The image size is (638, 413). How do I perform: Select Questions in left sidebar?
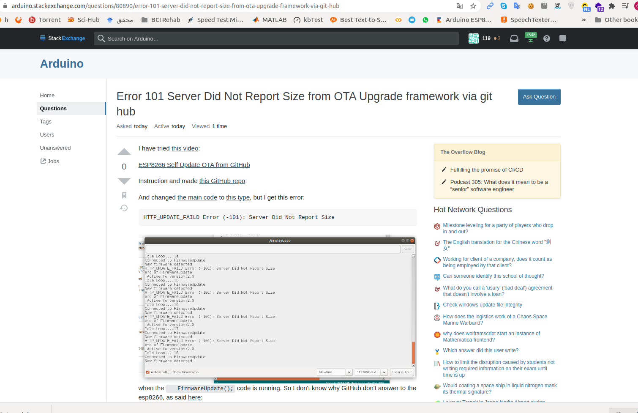click(71, 109)
